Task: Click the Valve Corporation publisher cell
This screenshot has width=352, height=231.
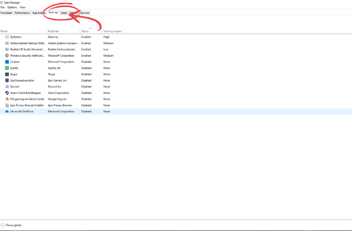Action: [x=58, y=93]
